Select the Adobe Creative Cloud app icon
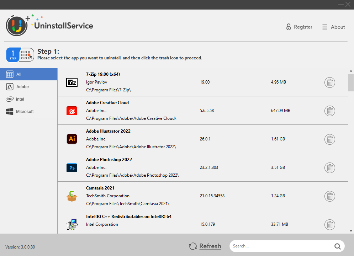Screen dimensions: 354x256 click(72, 111)
